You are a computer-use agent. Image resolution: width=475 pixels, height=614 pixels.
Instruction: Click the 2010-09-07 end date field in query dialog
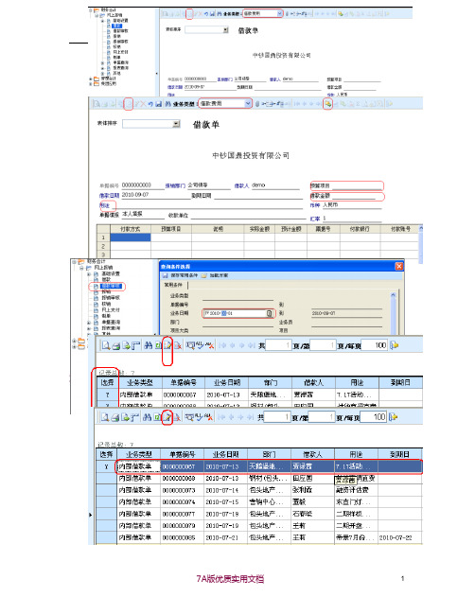346,313
